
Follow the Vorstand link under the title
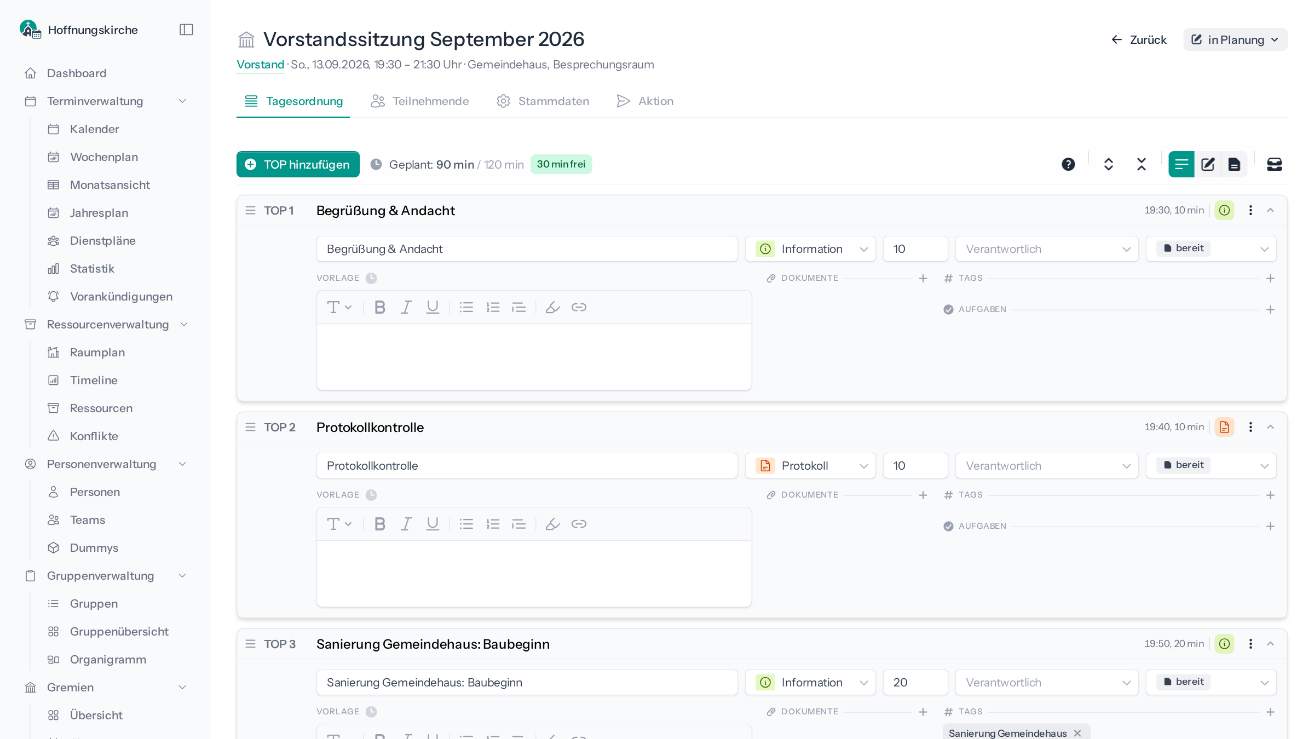point(261,65)
